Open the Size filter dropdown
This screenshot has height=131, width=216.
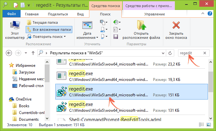click(x=104, y=29)
